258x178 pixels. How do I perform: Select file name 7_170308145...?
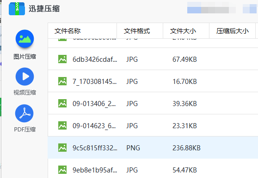(95, 82)
